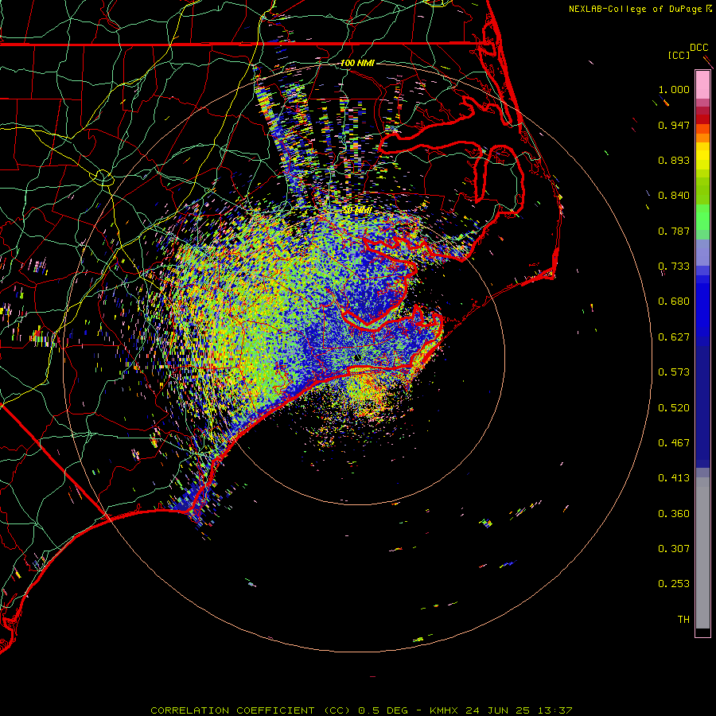This screenshot has width=716, height=716.
Task: Click the 24 JUN 25 date text
Action: (498, 710)
